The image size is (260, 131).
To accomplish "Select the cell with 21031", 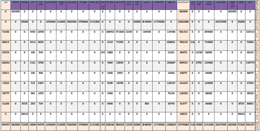I will (x=171, y=56).
